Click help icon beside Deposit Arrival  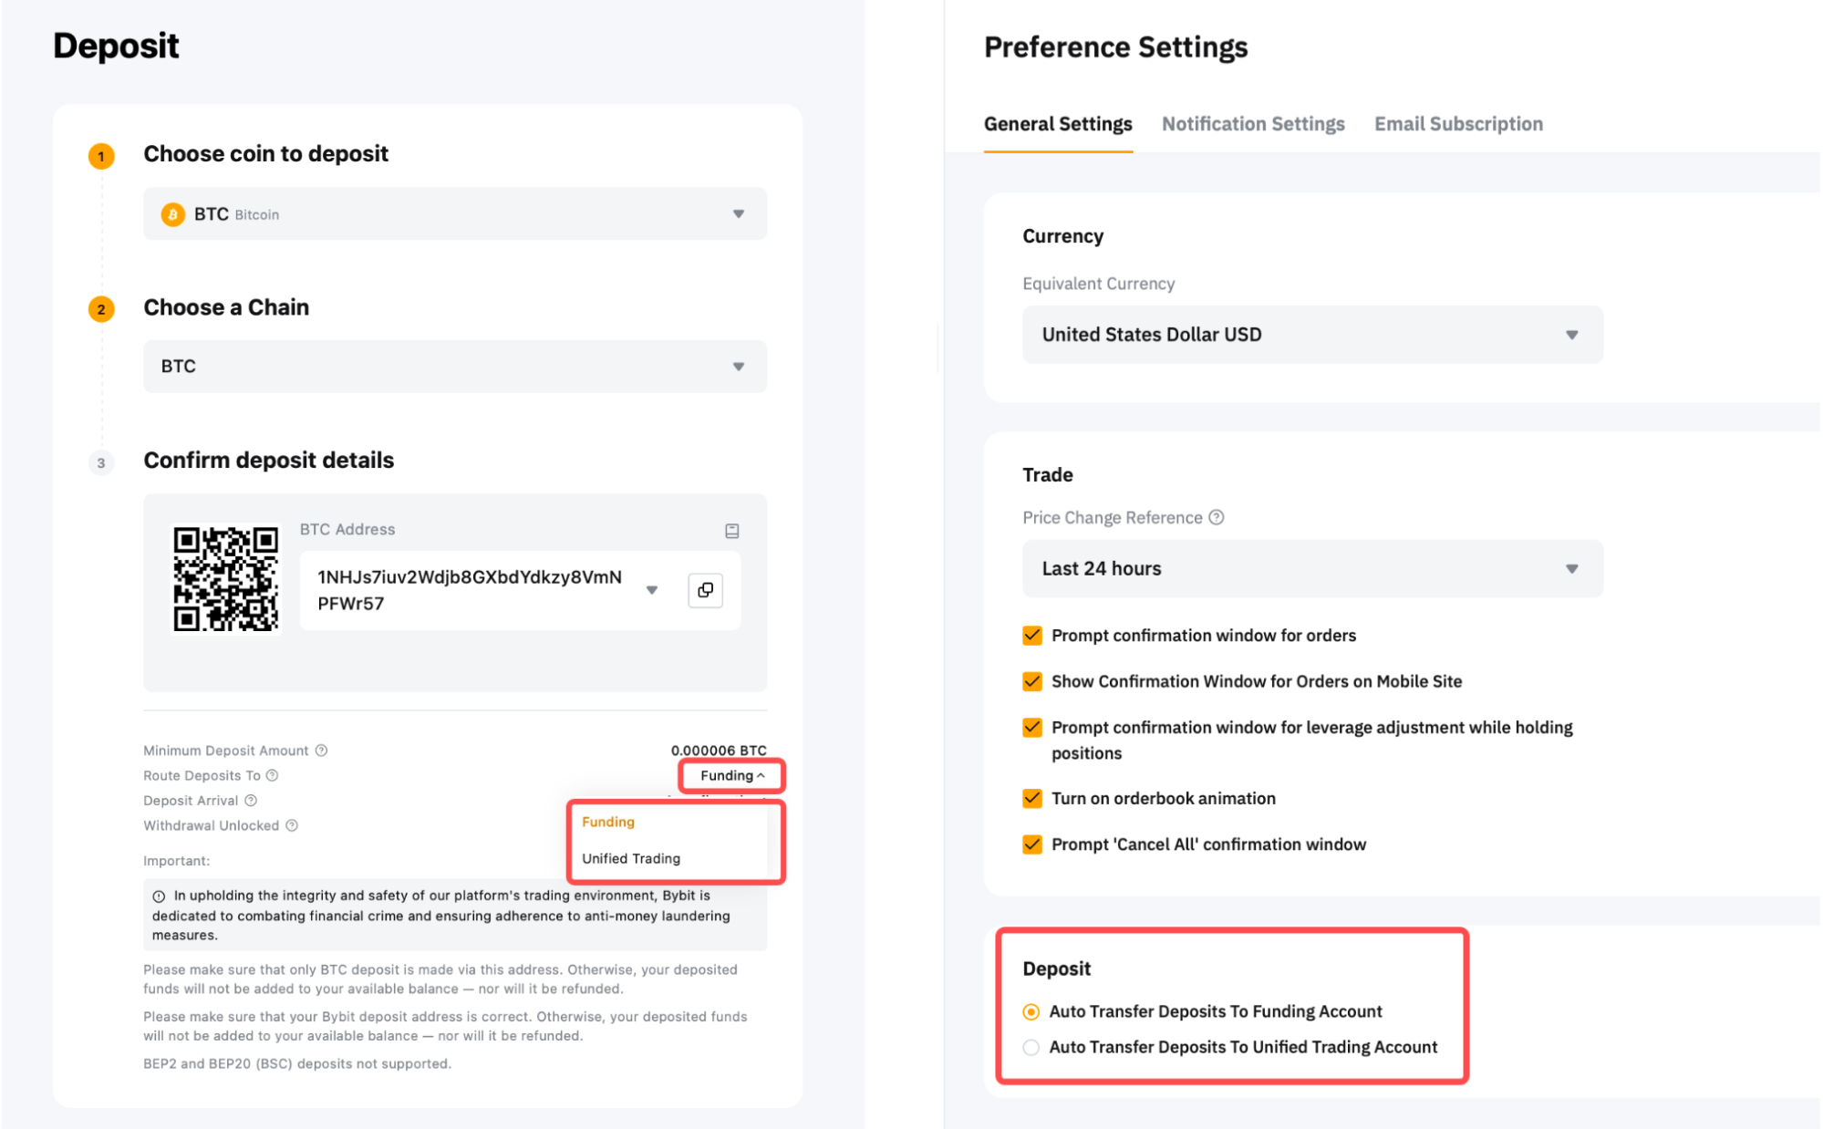pyautogui.click(x=251, y=800)
